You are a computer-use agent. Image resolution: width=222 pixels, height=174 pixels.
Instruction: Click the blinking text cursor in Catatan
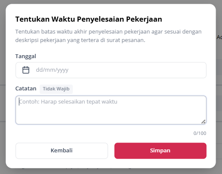pos(19,102)
